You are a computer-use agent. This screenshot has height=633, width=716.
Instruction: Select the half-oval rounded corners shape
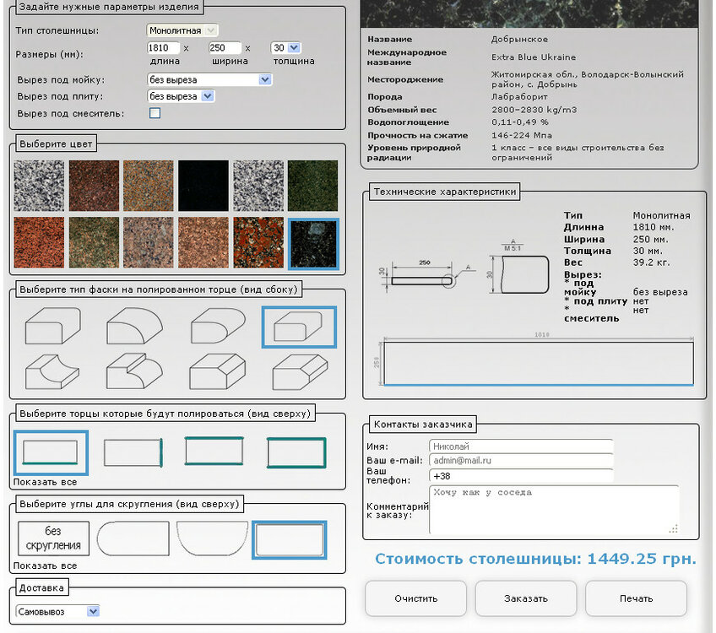coord(212,538)
